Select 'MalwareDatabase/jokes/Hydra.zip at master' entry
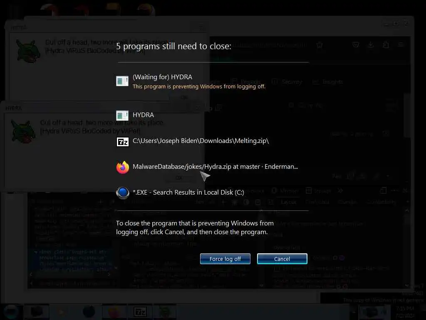The height and width of the screenshot is (320, 426). (x=215, y=167)
